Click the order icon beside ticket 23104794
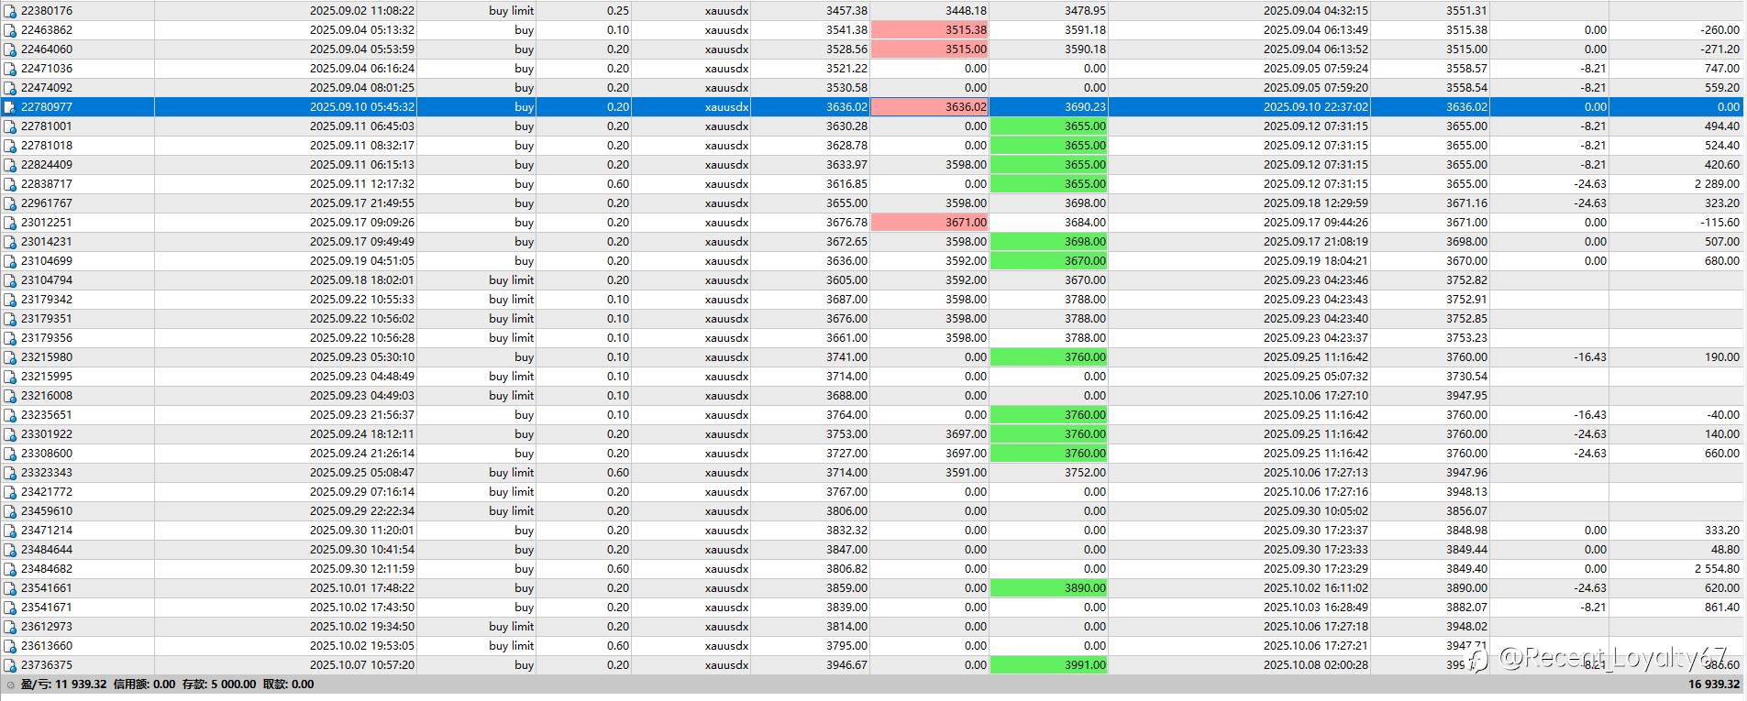Image resolution: width=1747 pixels, height=701 pixels. 10,280
